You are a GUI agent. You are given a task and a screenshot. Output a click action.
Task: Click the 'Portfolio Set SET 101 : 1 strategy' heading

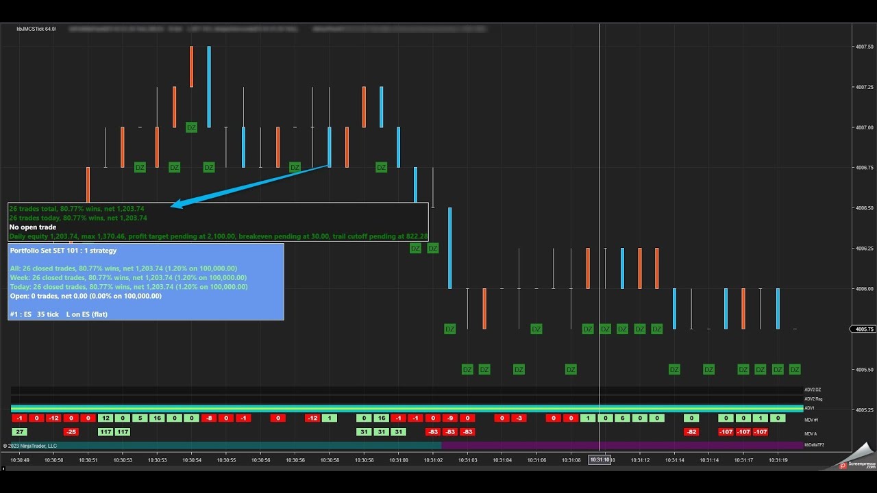[x=63, y=251]
